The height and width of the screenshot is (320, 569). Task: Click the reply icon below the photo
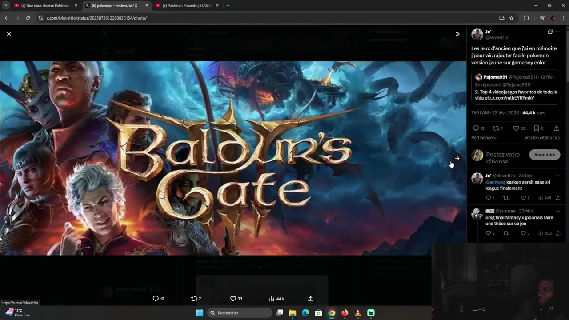point(156,299)
